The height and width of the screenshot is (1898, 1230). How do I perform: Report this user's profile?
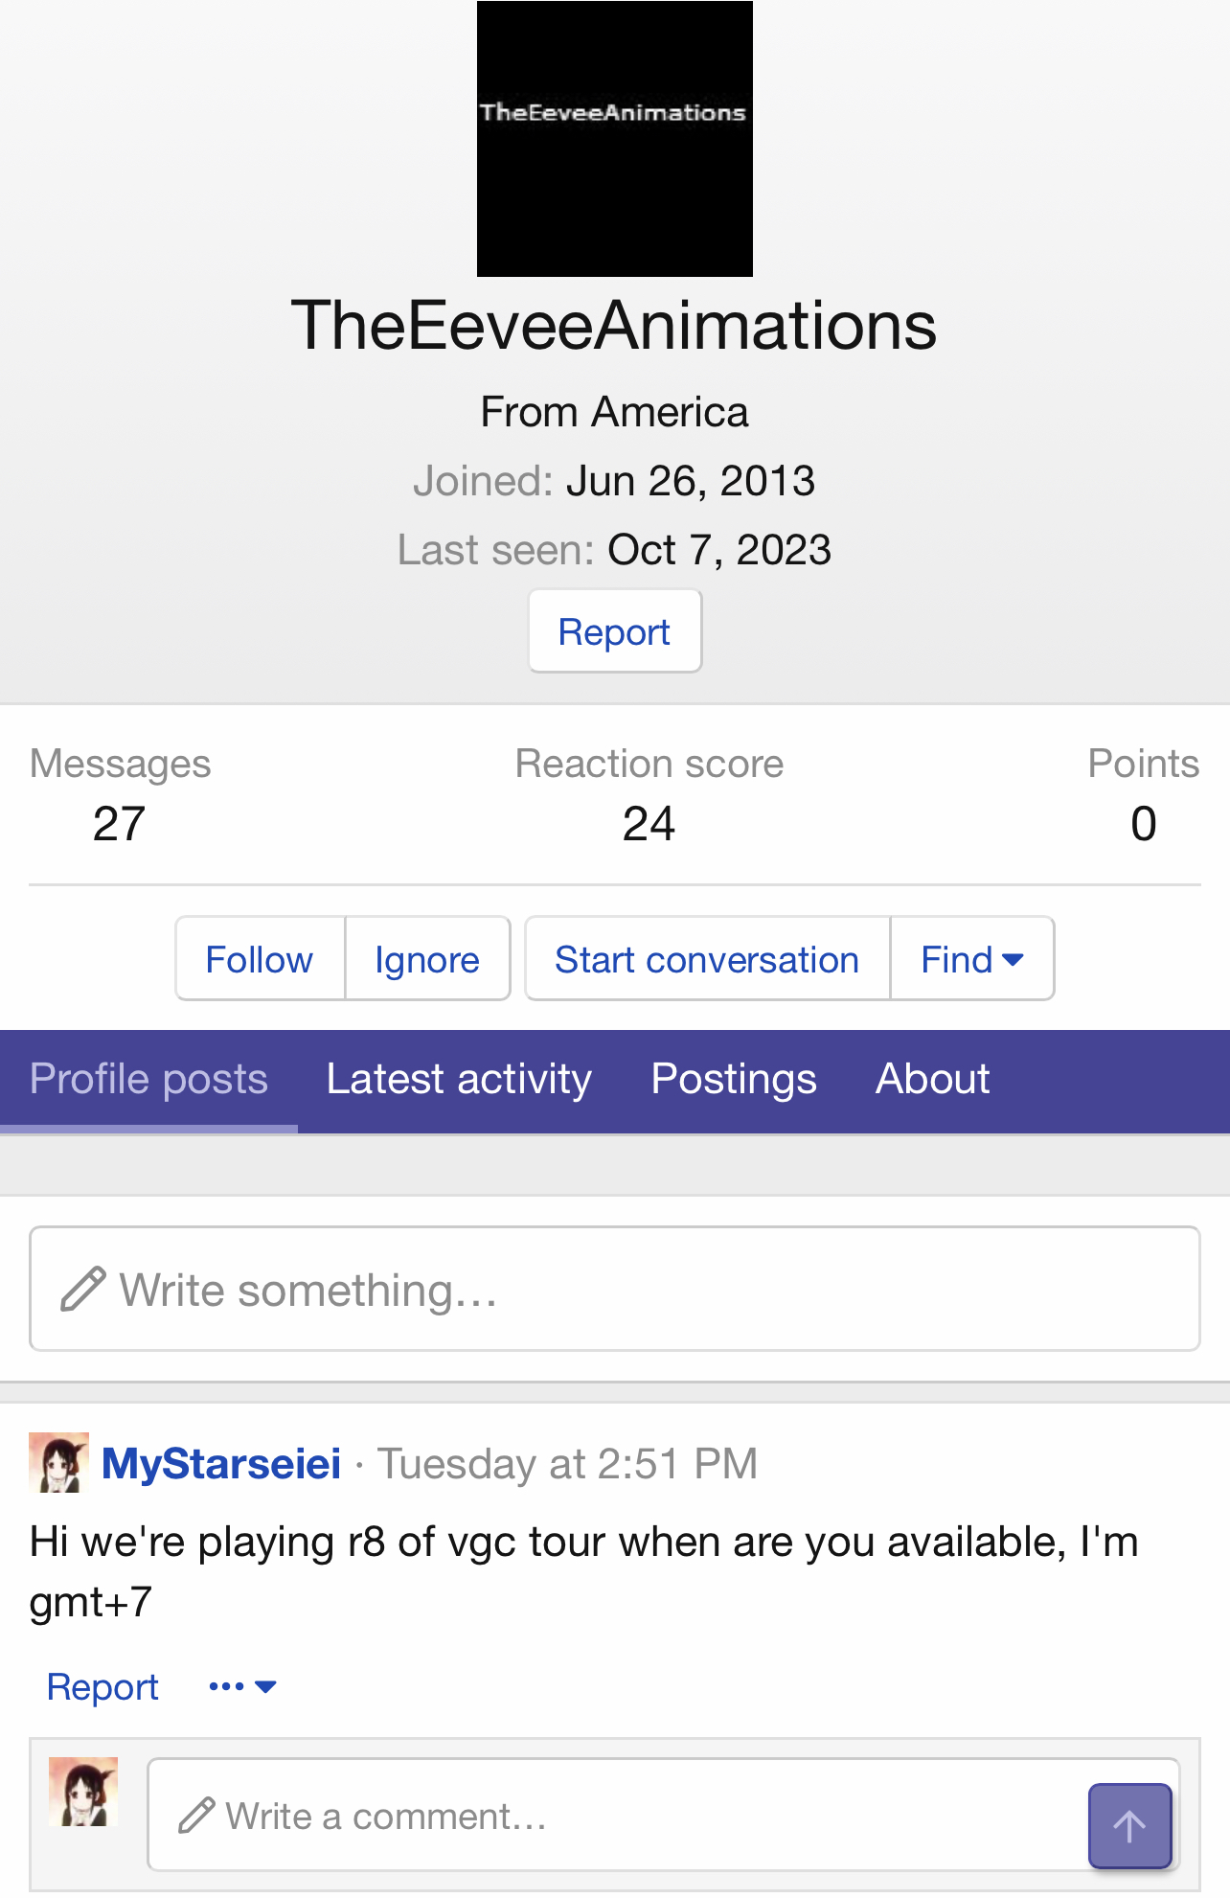coord(614,632)
